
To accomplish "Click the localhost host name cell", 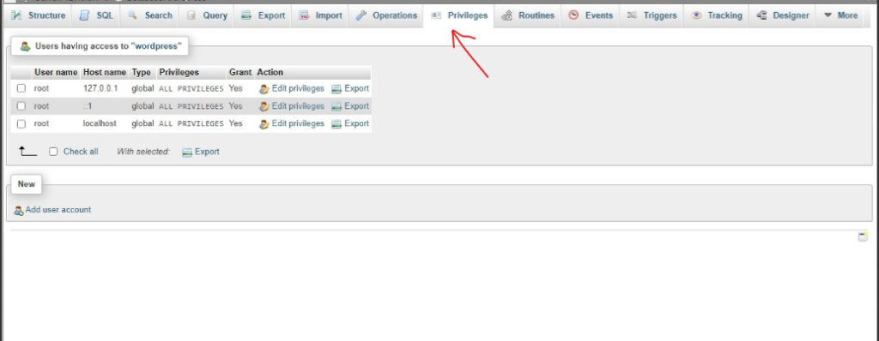I will pyautogui.click(x=100, y=123).
